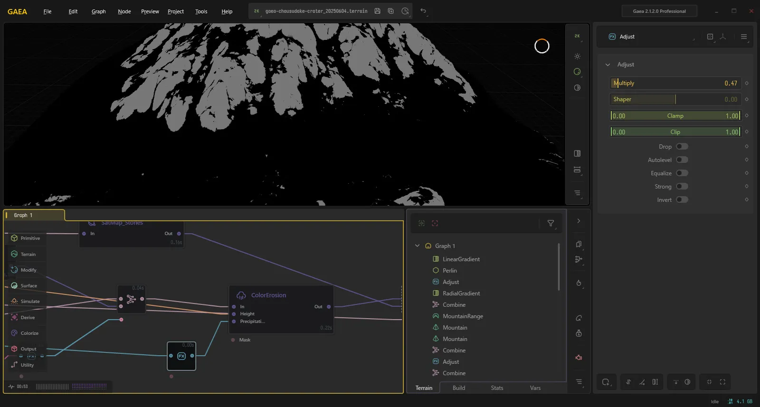
Task: Click the undo arrow in the top toolbar
Action: click(x=423, y=11)
